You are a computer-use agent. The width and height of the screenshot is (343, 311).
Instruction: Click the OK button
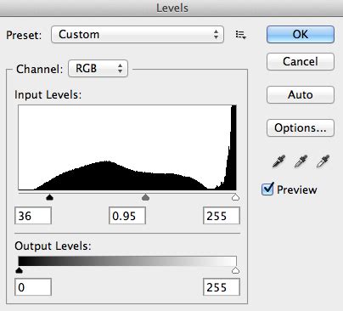click(x=301, y=35)
